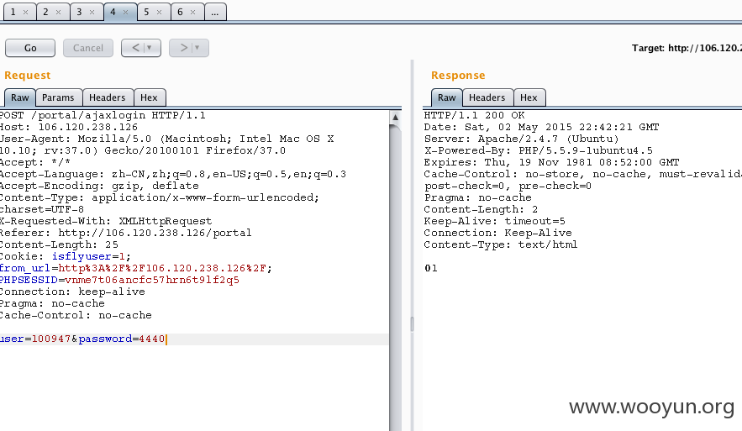This screenshot has height=431, width=742.
Task: Click the 'Cache-Control: no-cache' request line
Action: (76, 316)
